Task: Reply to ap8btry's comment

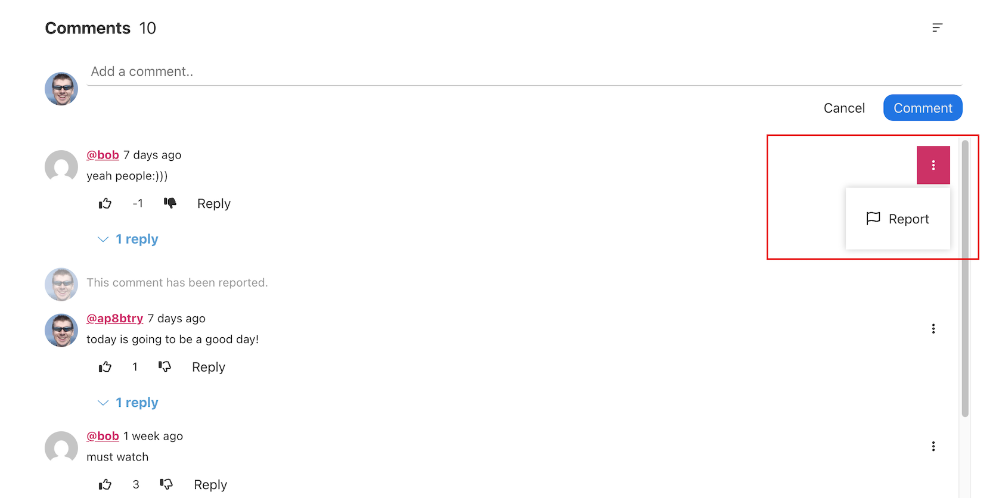Action: pos(208,367)
